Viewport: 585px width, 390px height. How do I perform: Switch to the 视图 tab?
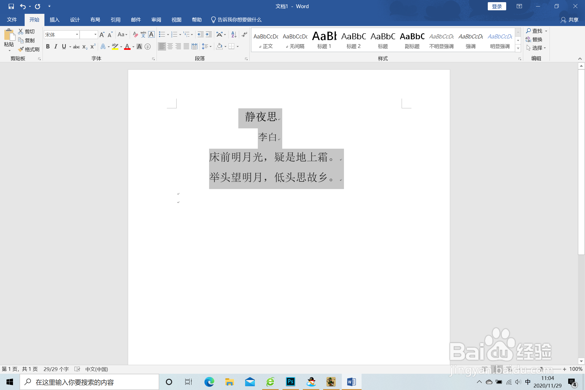coord(176,20)
